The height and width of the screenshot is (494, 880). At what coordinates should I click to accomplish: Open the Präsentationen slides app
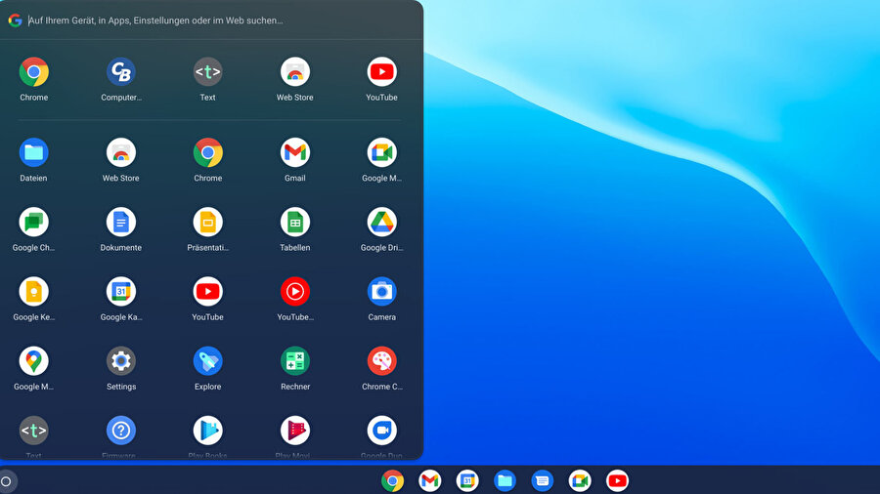[x=207, y=222]
